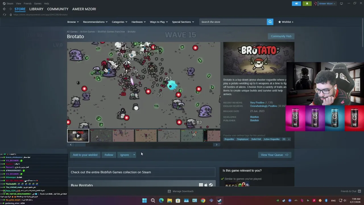Click the media strip left scroll arrow
The width and height of the screenshot is (364, 205).
tap(71, 145)
